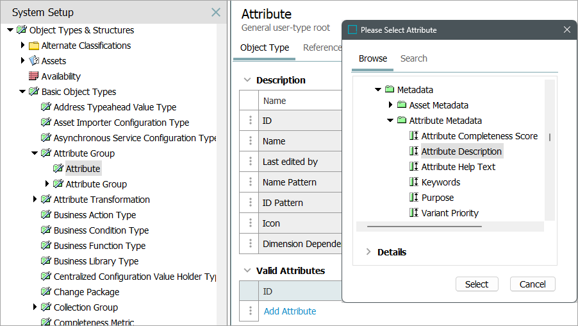Click the Availability grid icon
578x326 pixels.
pyautogui.click(x=34, y=76)
